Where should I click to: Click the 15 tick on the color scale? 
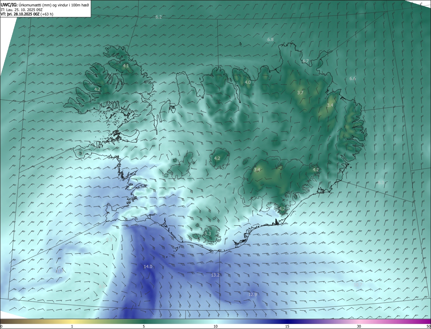[x=287, y=326]
